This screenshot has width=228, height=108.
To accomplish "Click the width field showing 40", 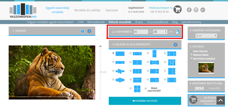I will 141,32.
